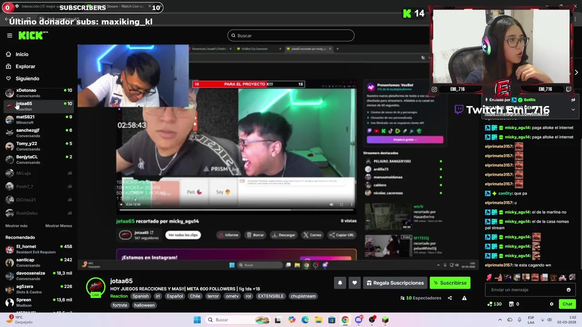582x327 pixels.
Task: Click the Kick logo
Action: click(33, 35)
